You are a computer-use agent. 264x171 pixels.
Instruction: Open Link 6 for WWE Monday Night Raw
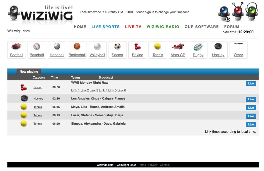(122, 90)
